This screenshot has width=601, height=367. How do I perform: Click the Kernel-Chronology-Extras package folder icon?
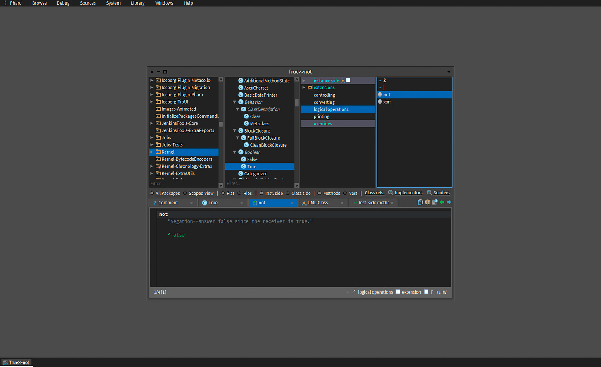tap(158, 166)
